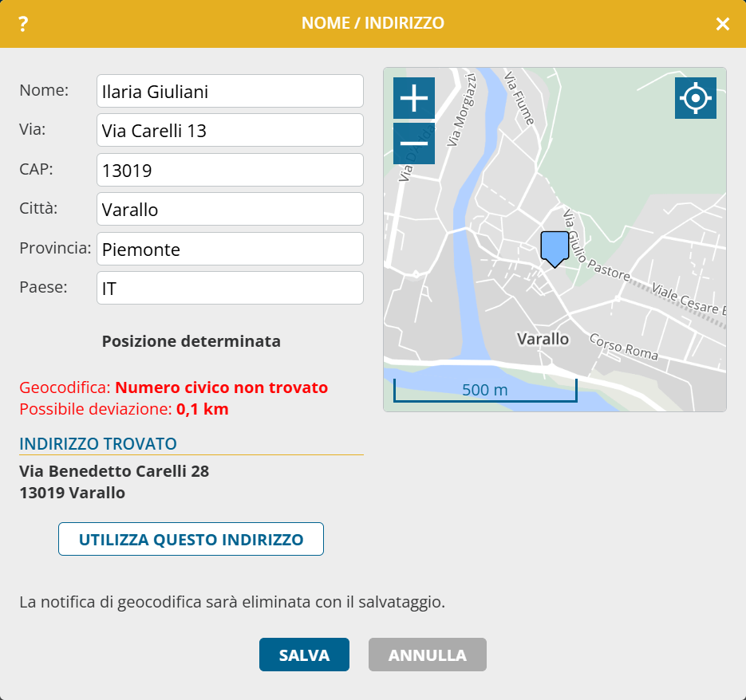The image size is (746, 700).
Task: Edit the Nome field with Ilaria Giuliani
Action: (230, 91)
